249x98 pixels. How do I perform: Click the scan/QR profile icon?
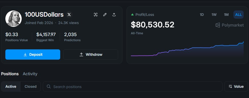(96, 15)
